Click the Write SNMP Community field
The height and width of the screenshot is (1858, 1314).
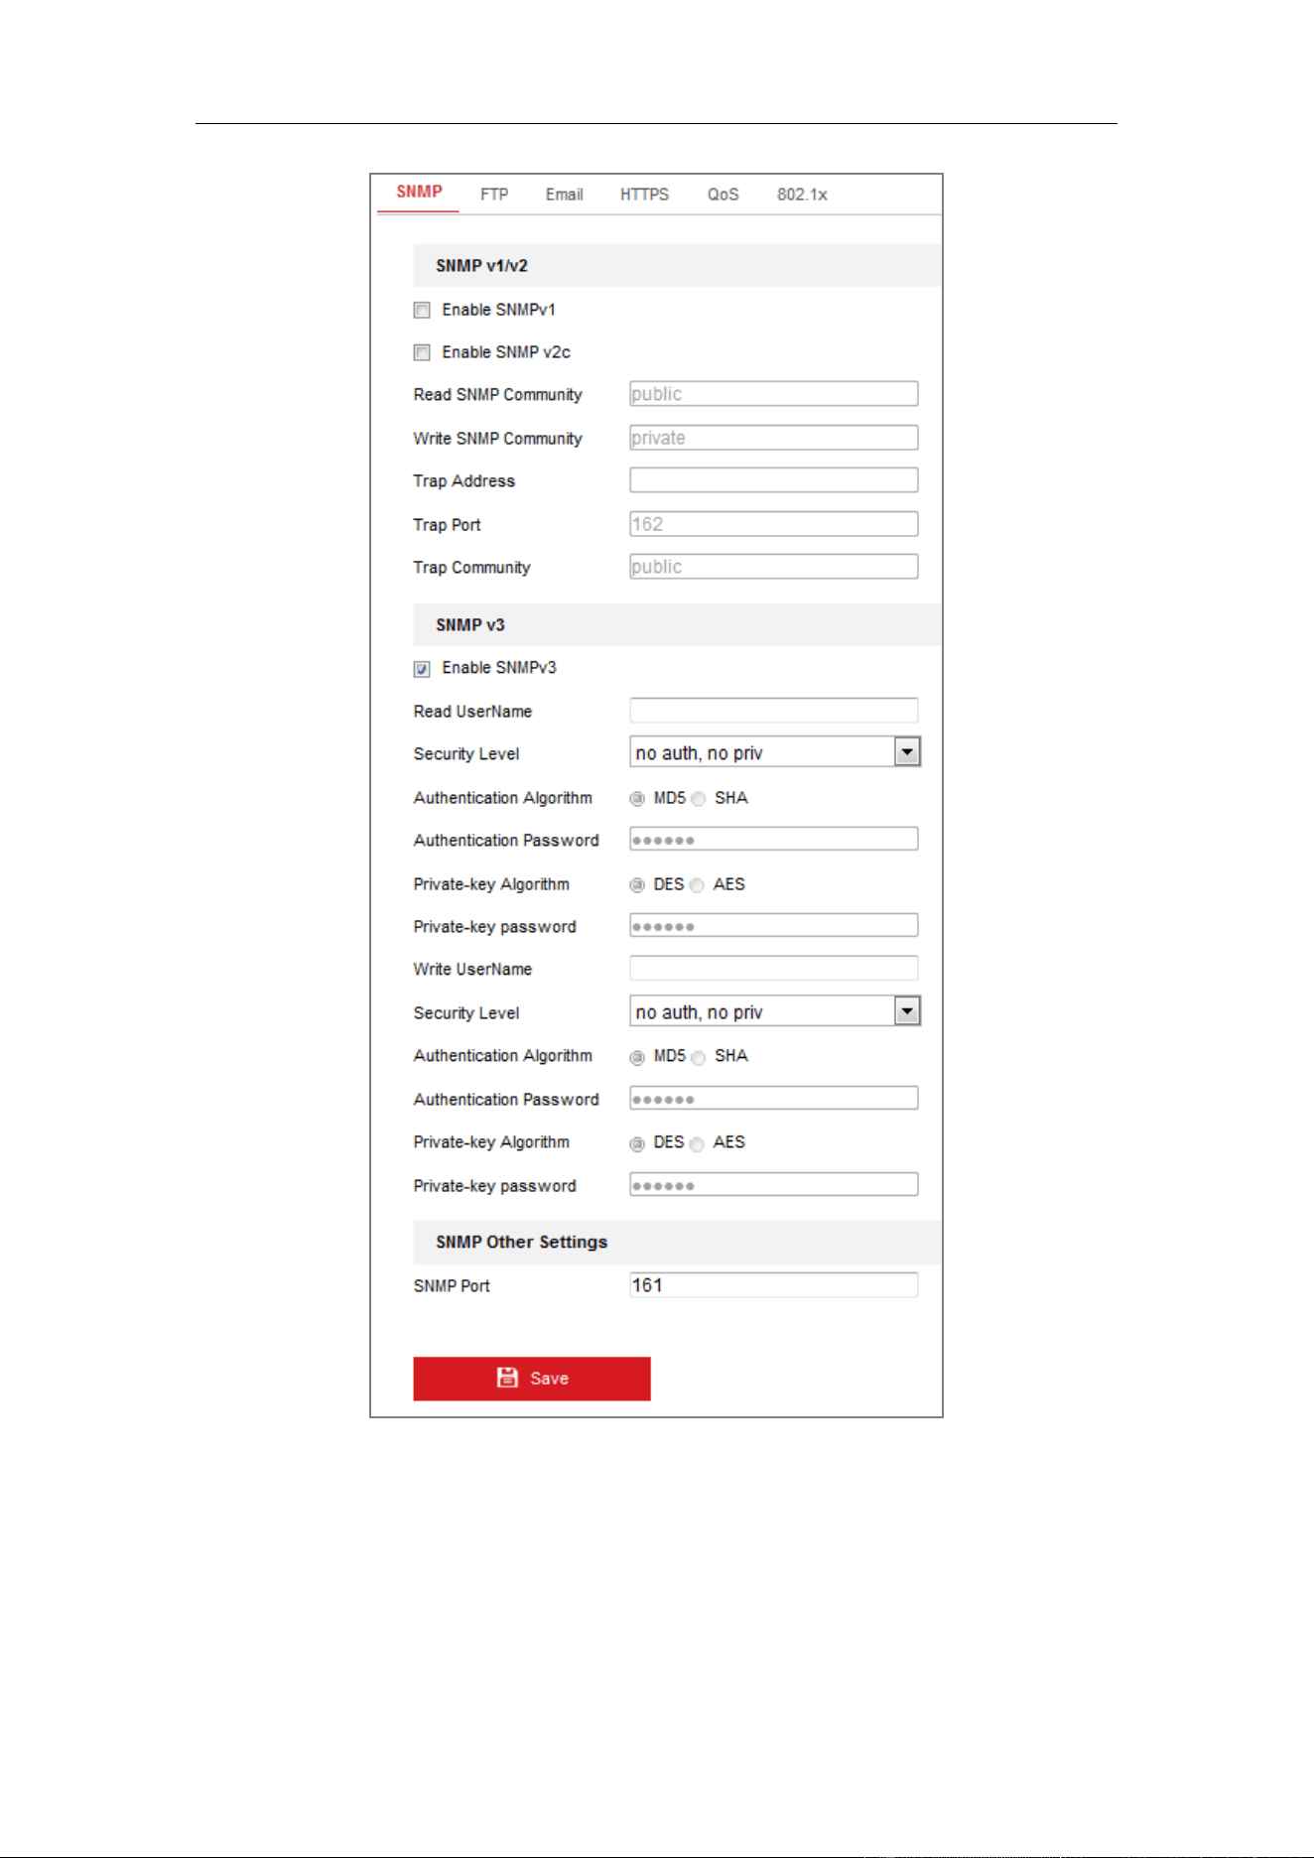773,438
